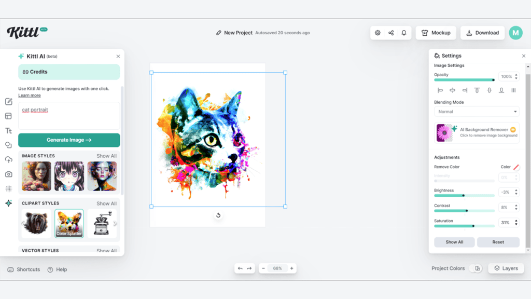Select the Text tool in the sidebar
The height and width of the screenshot is (299, 531).
(8, 130)
